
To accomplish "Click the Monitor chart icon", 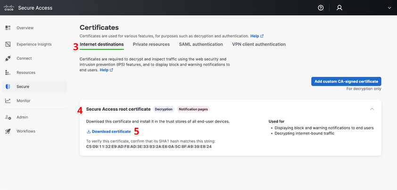I will [x=8, y=101].
